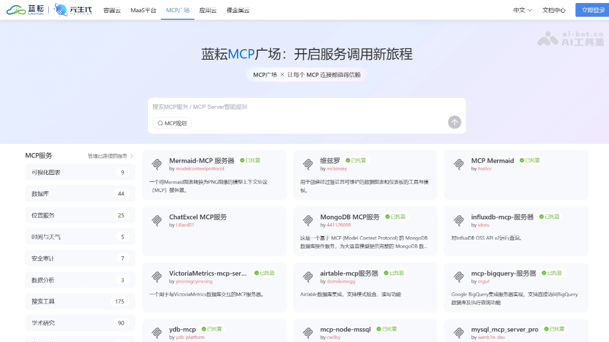Screen dimensions: 609x342
Task: Click the influxdb-mcp-服务器 card icon
Action: (459, 220)
